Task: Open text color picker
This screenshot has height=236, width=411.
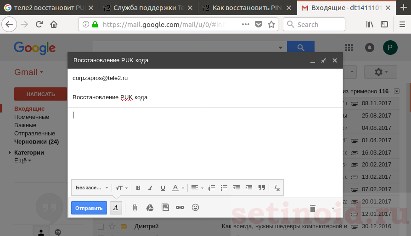Action: (178, 188)
